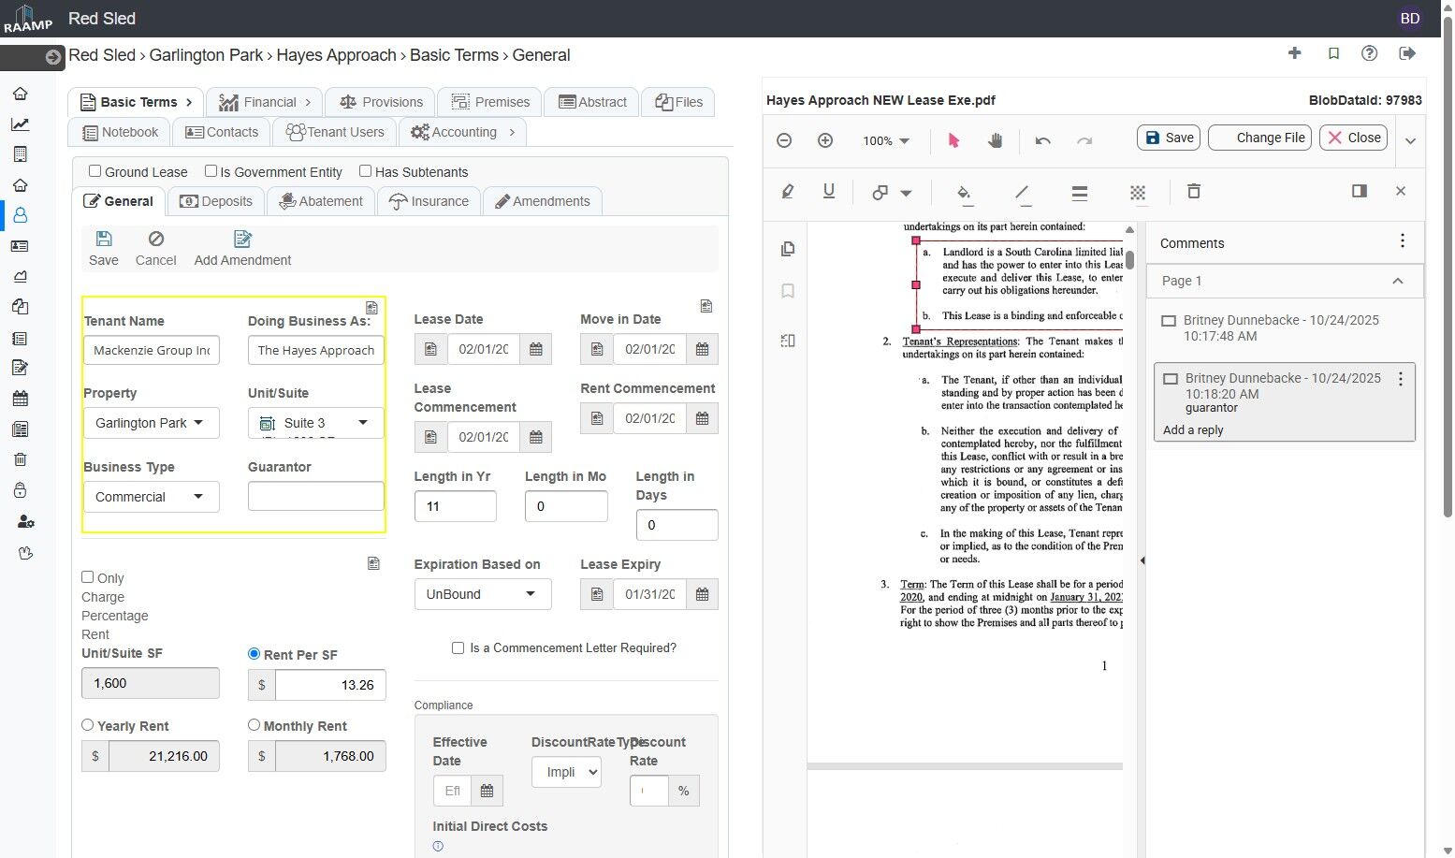Collapse the Page 1 comments section
The width and height of the screenshot is (1455, 858).
(x=1397, y=281)
